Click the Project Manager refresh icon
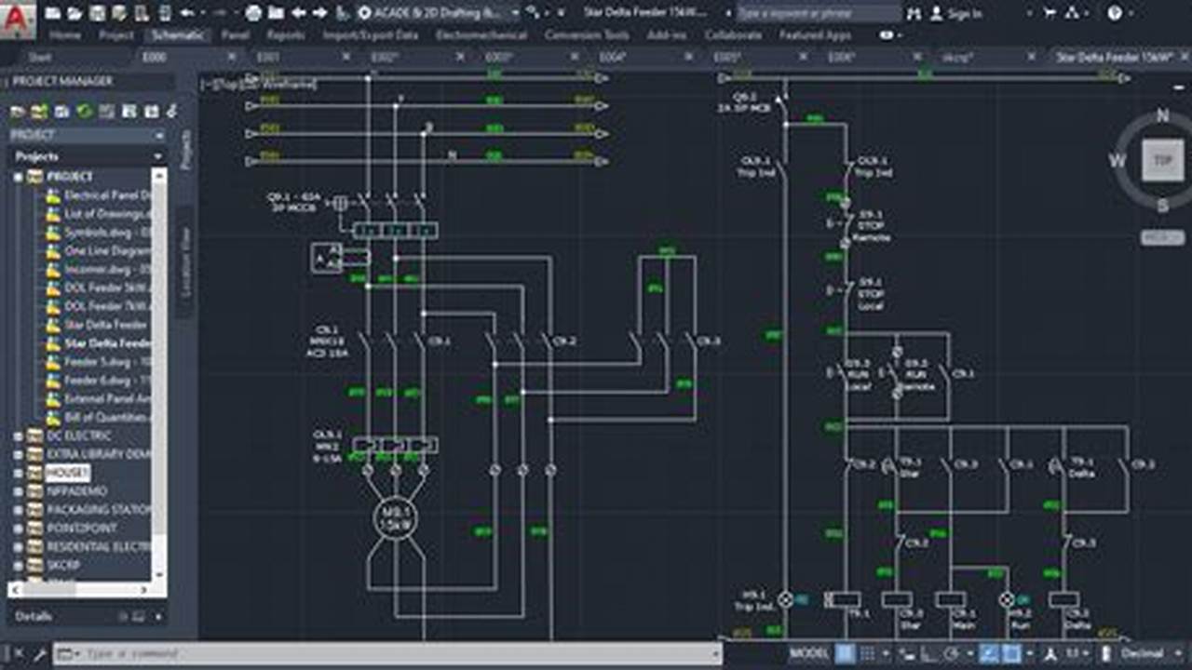The width and height of the screenshot is (1192, 670). click(x=82, y=111)
